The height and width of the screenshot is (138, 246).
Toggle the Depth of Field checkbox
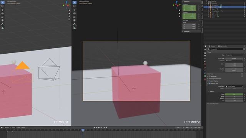[x=209, y=84]
